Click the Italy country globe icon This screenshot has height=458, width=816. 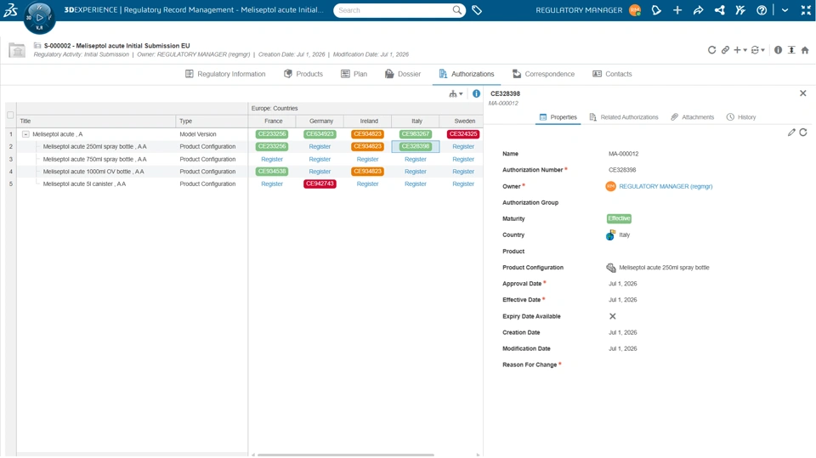tap(610, 235)
